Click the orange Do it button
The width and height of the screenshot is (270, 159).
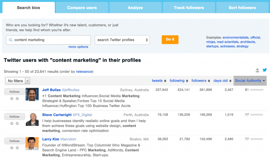tap(170, 40)
